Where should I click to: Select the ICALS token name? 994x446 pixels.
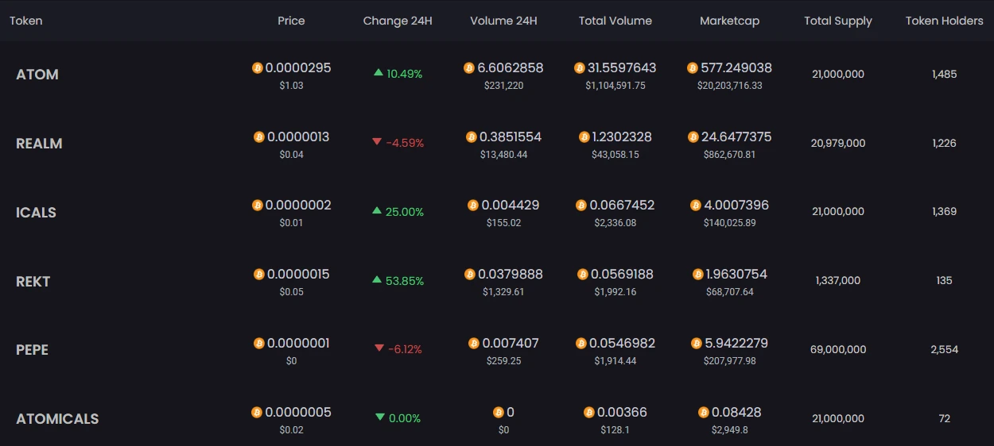click(36, 213)
